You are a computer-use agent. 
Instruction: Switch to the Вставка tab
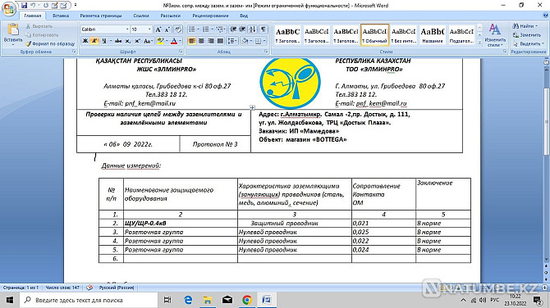[x=60, y=16]
